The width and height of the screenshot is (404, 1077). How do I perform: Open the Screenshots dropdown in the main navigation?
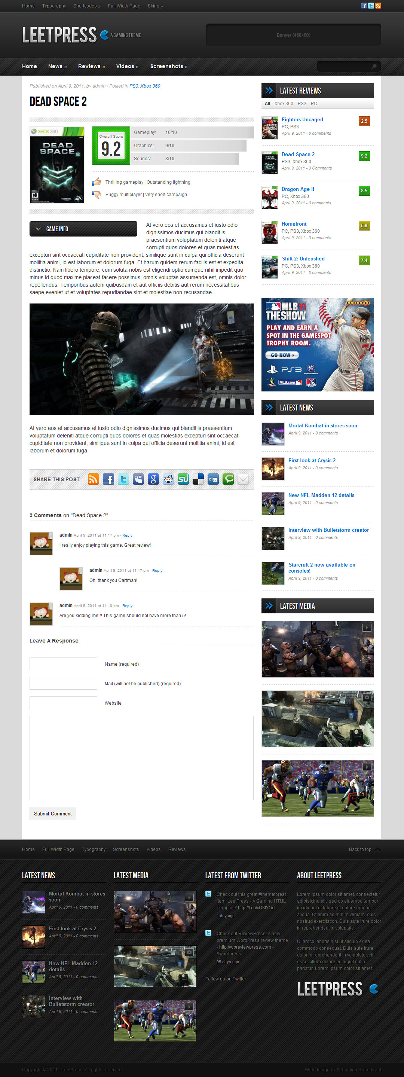click(169, 67)
